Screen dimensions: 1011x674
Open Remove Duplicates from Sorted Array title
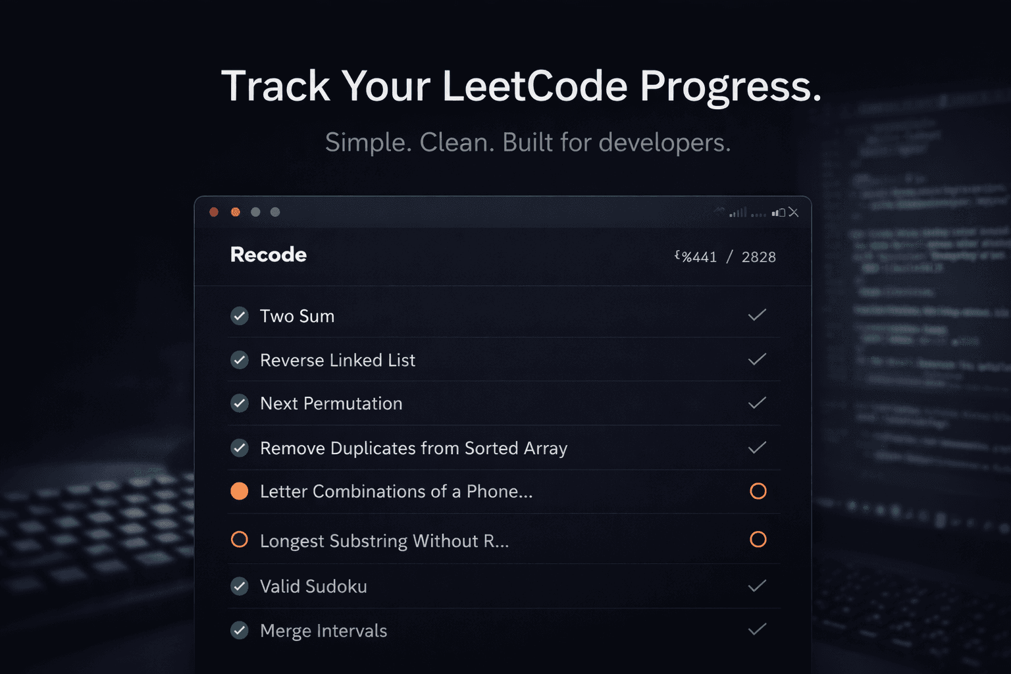tap(413, 448)
